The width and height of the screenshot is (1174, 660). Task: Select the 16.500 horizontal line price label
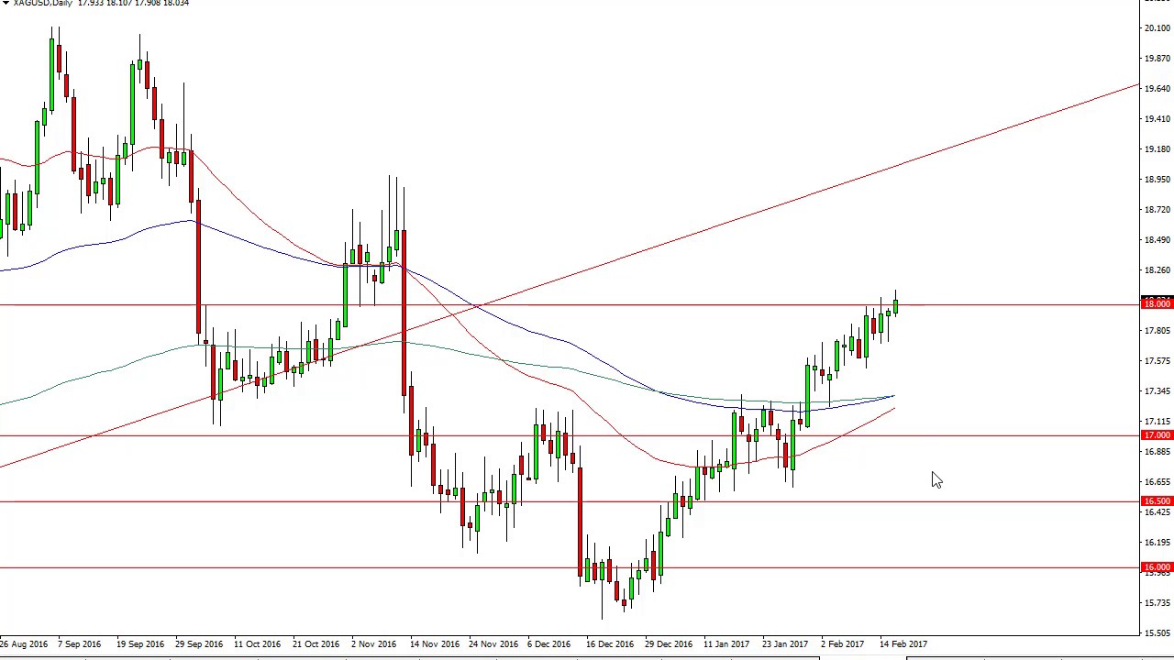[1157, 501]
